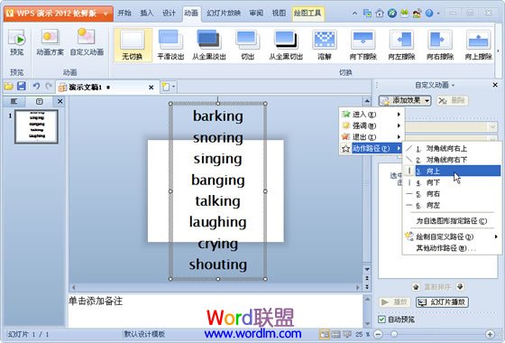Close the 自定义动画 pane

click(x=495, y=85)
